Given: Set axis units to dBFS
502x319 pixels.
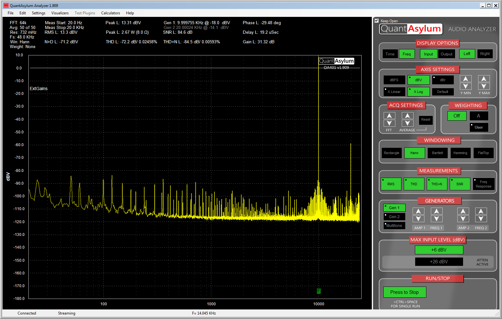Looking at the screenshot, I should point(394,80).
